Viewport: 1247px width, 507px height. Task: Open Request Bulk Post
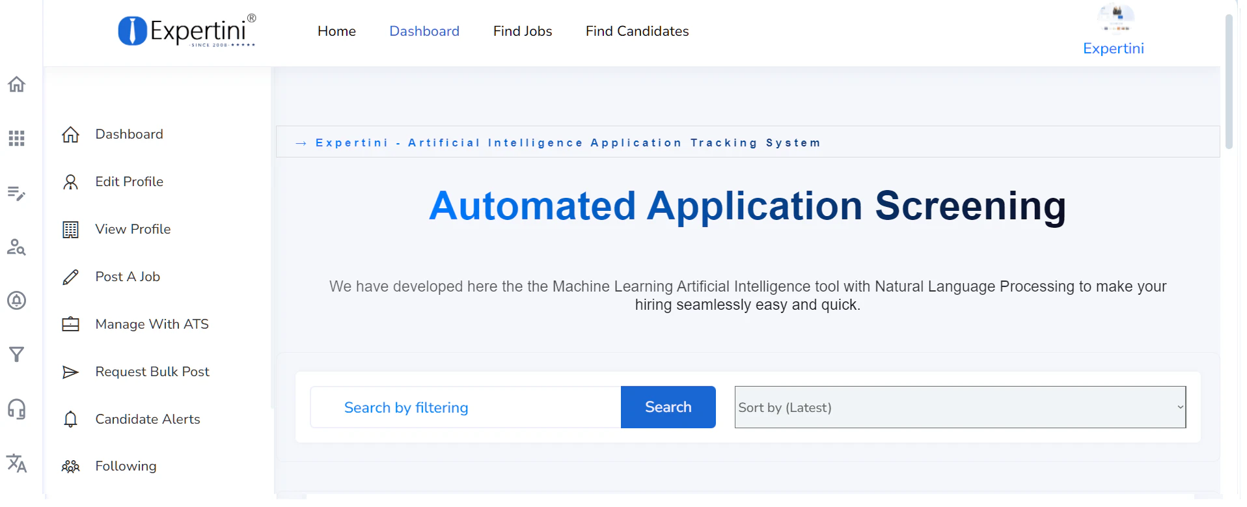coord(152,372)
